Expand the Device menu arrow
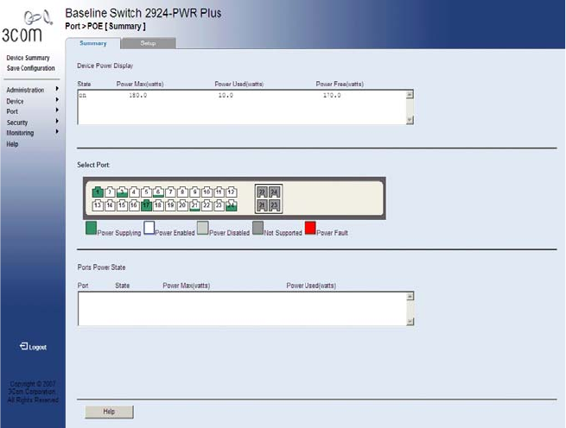566x428 pixels. point(57,100)
